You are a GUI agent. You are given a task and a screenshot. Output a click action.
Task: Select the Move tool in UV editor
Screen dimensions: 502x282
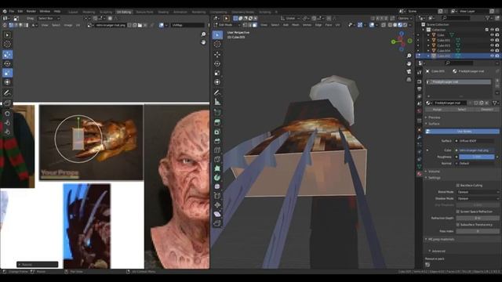pyautogui.click(x=7, y=55)
